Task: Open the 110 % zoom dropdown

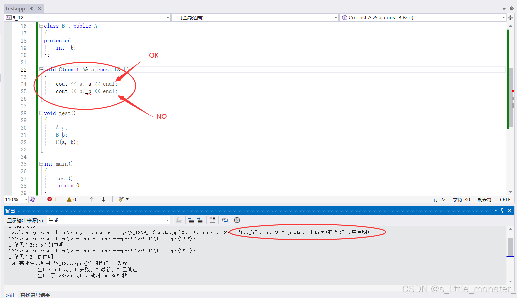Action: [x=26, y=199]
